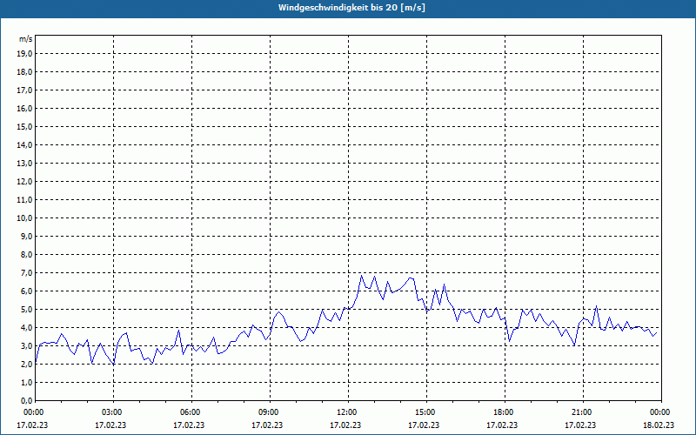Click the "m/s" unit label

click(x=26, y=39)
